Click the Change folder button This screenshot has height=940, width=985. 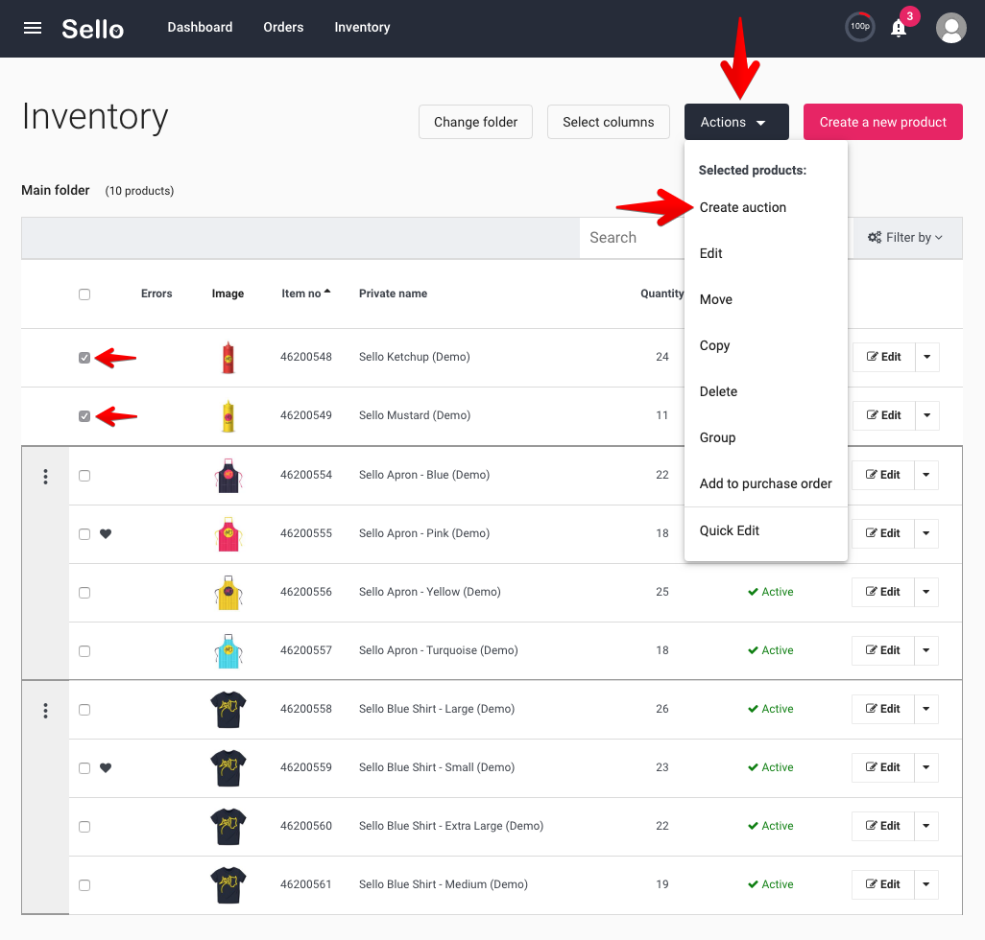click(x=475, y=122)
